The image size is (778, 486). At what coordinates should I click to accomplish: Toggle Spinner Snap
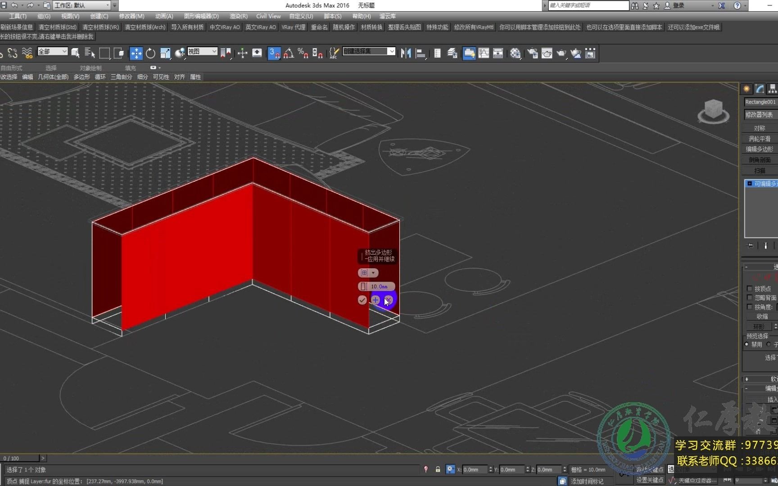[x=317, y=54]
